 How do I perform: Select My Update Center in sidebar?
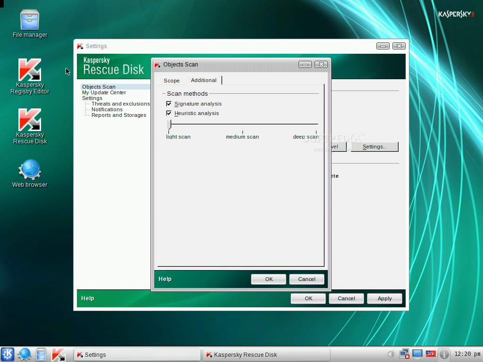(104, 92)
